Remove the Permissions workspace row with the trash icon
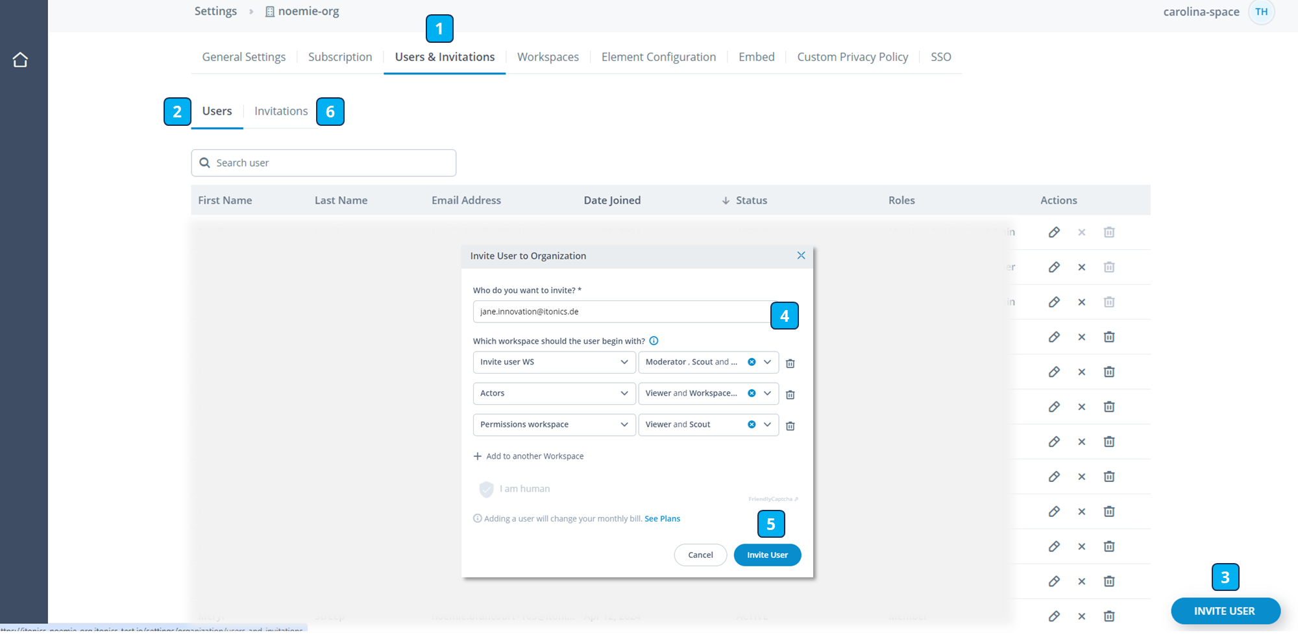The height and width of the screenshot is (637, 1298). 790,425
